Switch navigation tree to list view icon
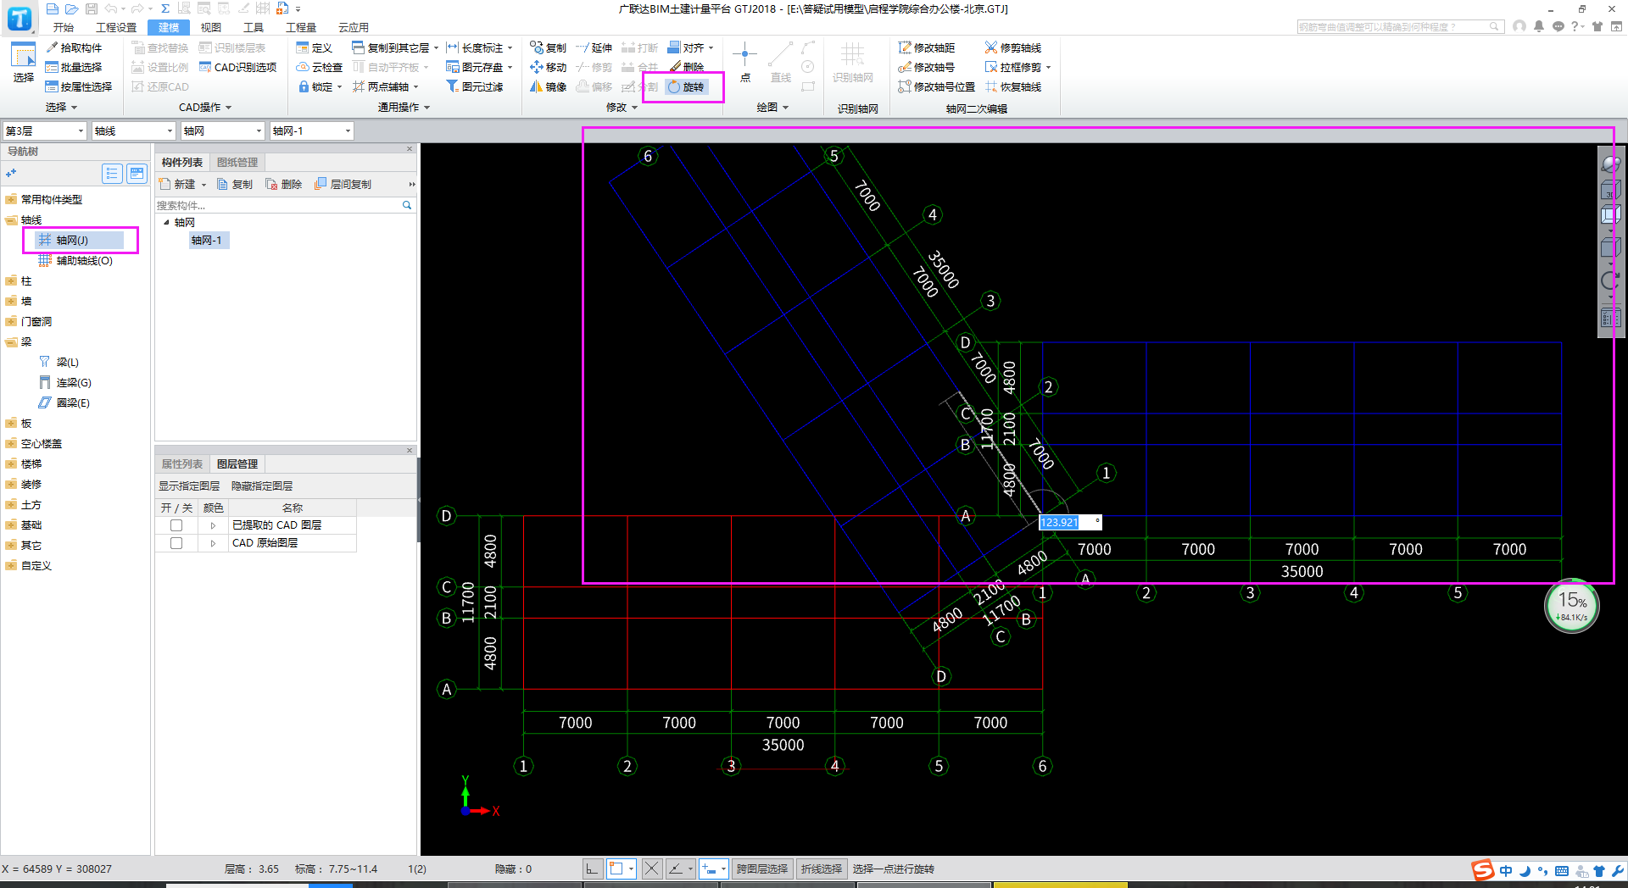The image size is (1628, 888). click(112, 174)
